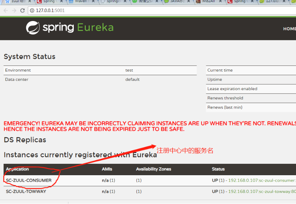Click the Status column header
Screen dimensions: 296x204
[x=218, y=169]
